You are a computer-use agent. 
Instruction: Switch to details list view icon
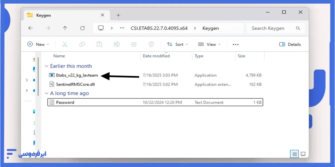pyautogui.click(x=294, y=154)
